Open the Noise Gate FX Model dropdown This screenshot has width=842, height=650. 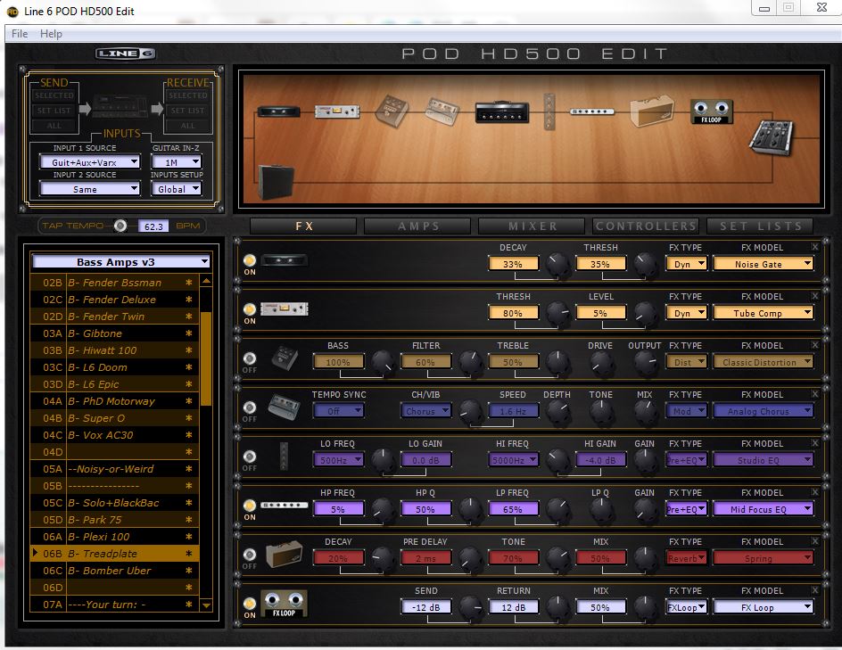[763, 264]
